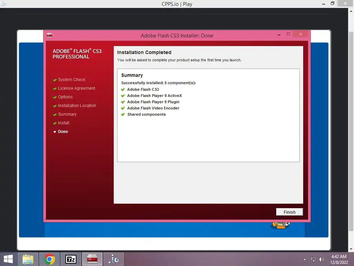Click the Shared components entry

coord(146,114)
